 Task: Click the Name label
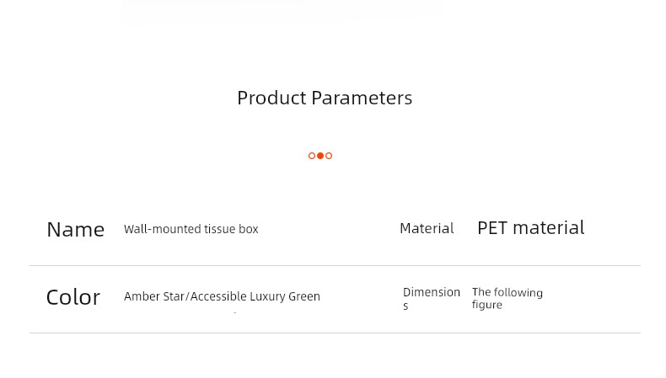point(76,230)
